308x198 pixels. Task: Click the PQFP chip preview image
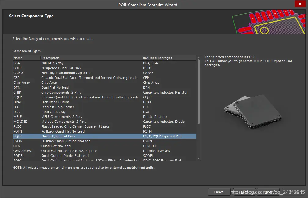pos(253,112)
